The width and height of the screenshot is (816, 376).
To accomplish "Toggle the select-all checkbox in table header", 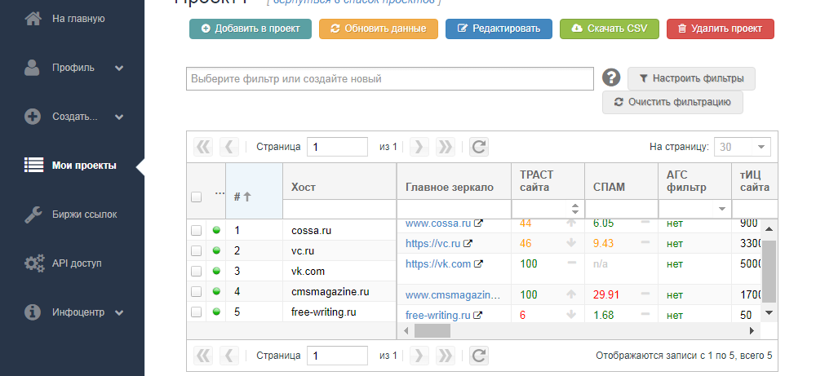I will click(196, 197).
